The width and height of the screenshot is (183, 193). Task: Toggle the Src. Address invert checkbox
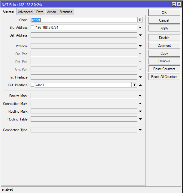point(32,27)
